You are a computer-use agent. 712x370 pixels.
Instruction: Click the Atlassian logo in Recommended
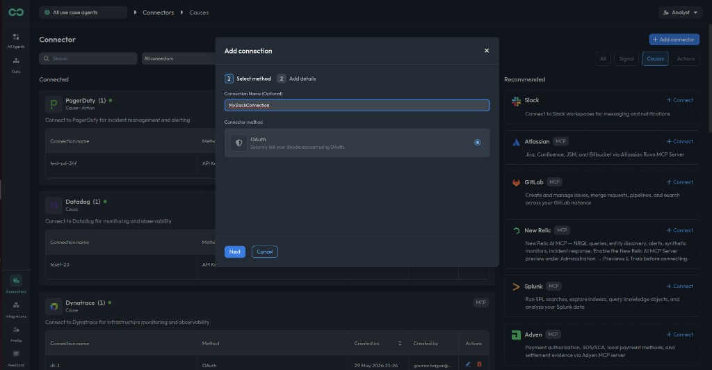516,142
